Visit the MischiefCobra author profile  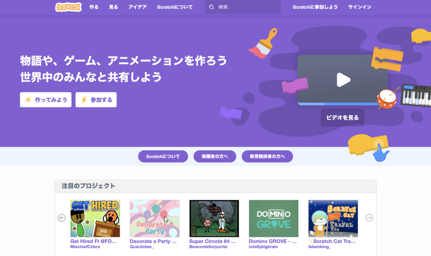85,247
